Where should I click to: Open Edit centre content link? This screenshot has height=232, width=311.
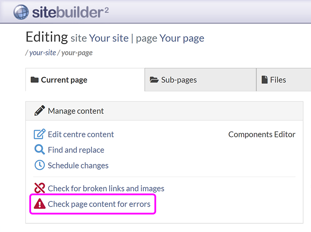click(x=80, y=134)
